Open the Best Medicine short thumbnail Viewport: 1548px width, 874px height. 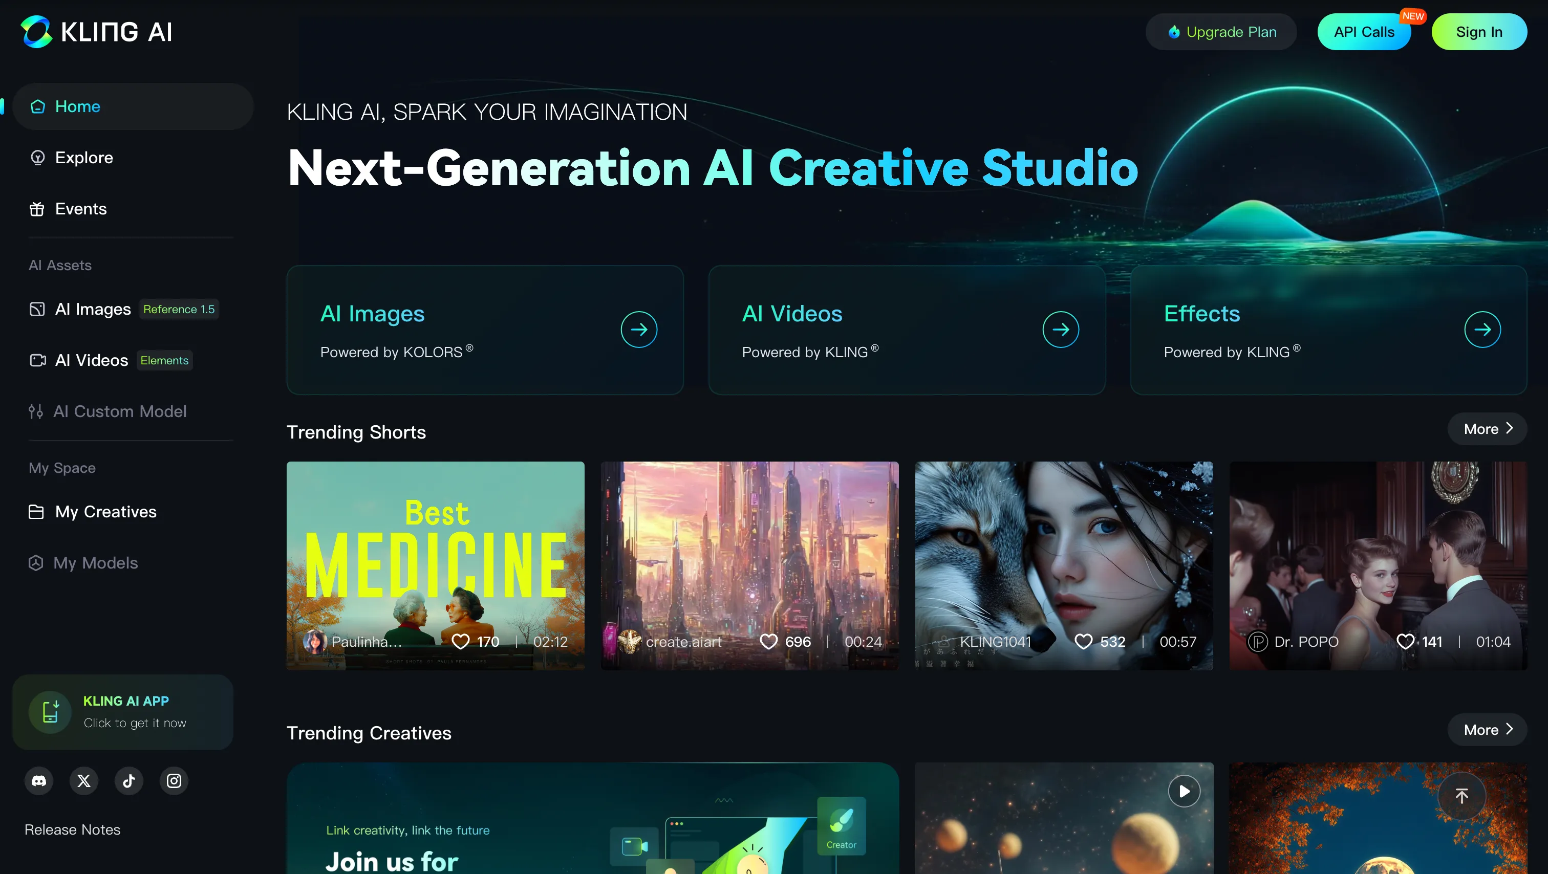pyautogui.click(x=435, y=553)
